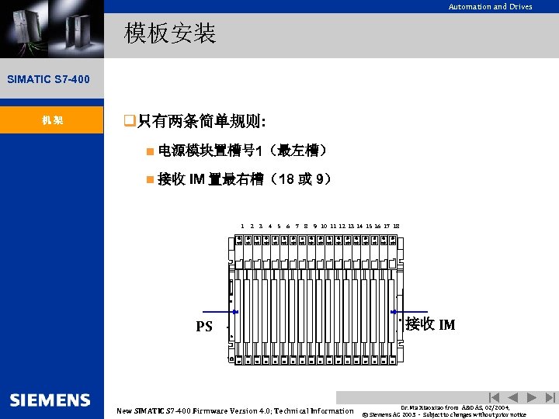Click slot number 9 above the rack
The width and height of the screenshot is (559, 419).
point(315,227)
